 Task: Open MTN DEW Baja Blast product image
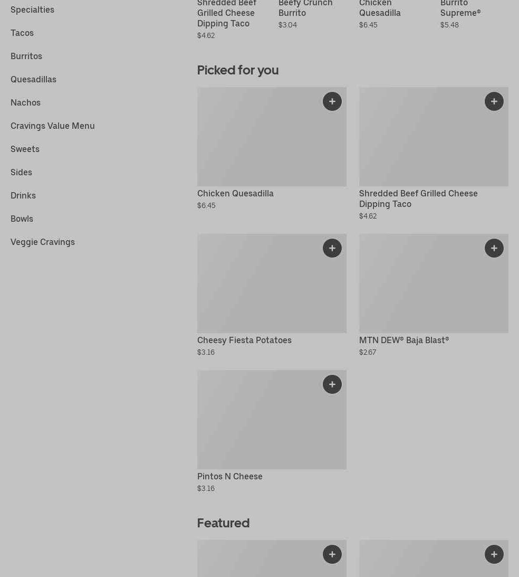(422, 290)
